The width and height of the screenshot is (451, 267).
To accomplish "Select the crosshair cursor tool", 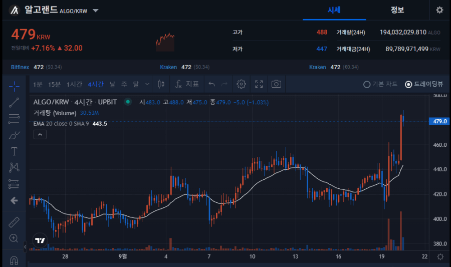I will (14, 86).
